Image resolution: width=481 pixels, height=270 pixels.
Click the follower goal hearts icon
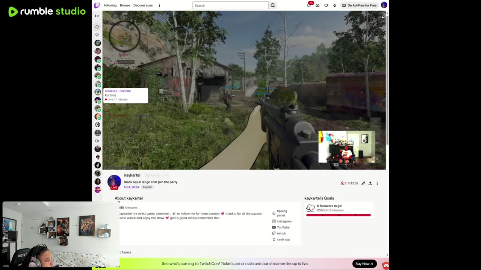pyautogui.click(x=310, y=208)
